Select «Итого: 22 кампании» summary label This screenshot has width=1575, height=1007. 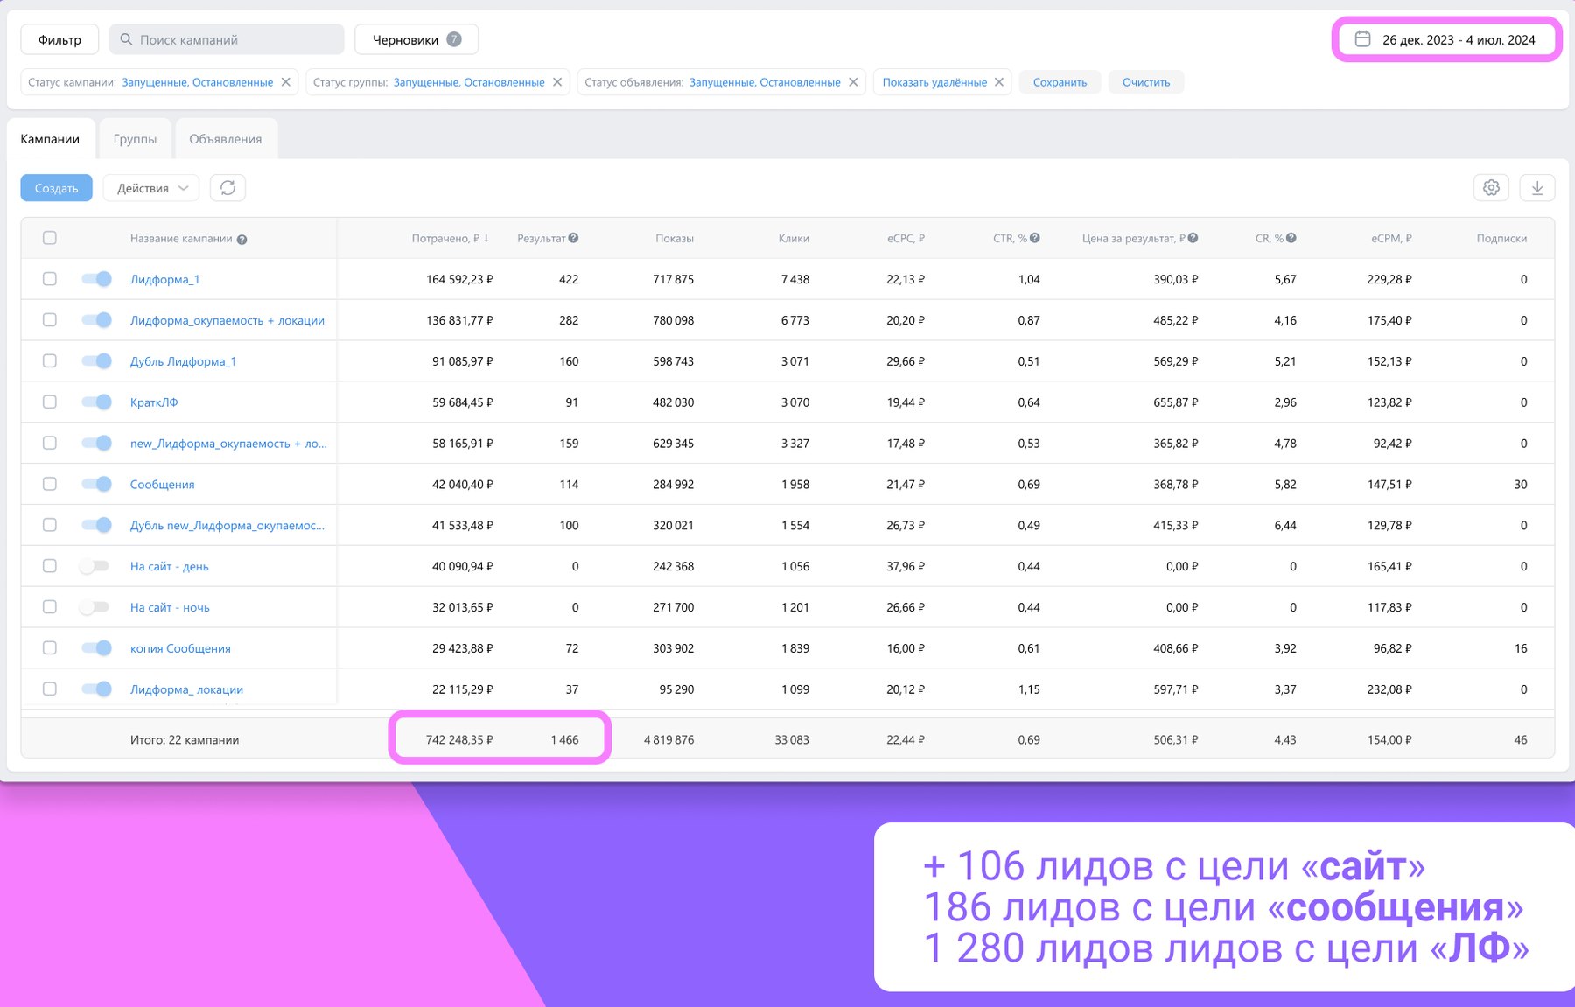click(x=185, y=739)
